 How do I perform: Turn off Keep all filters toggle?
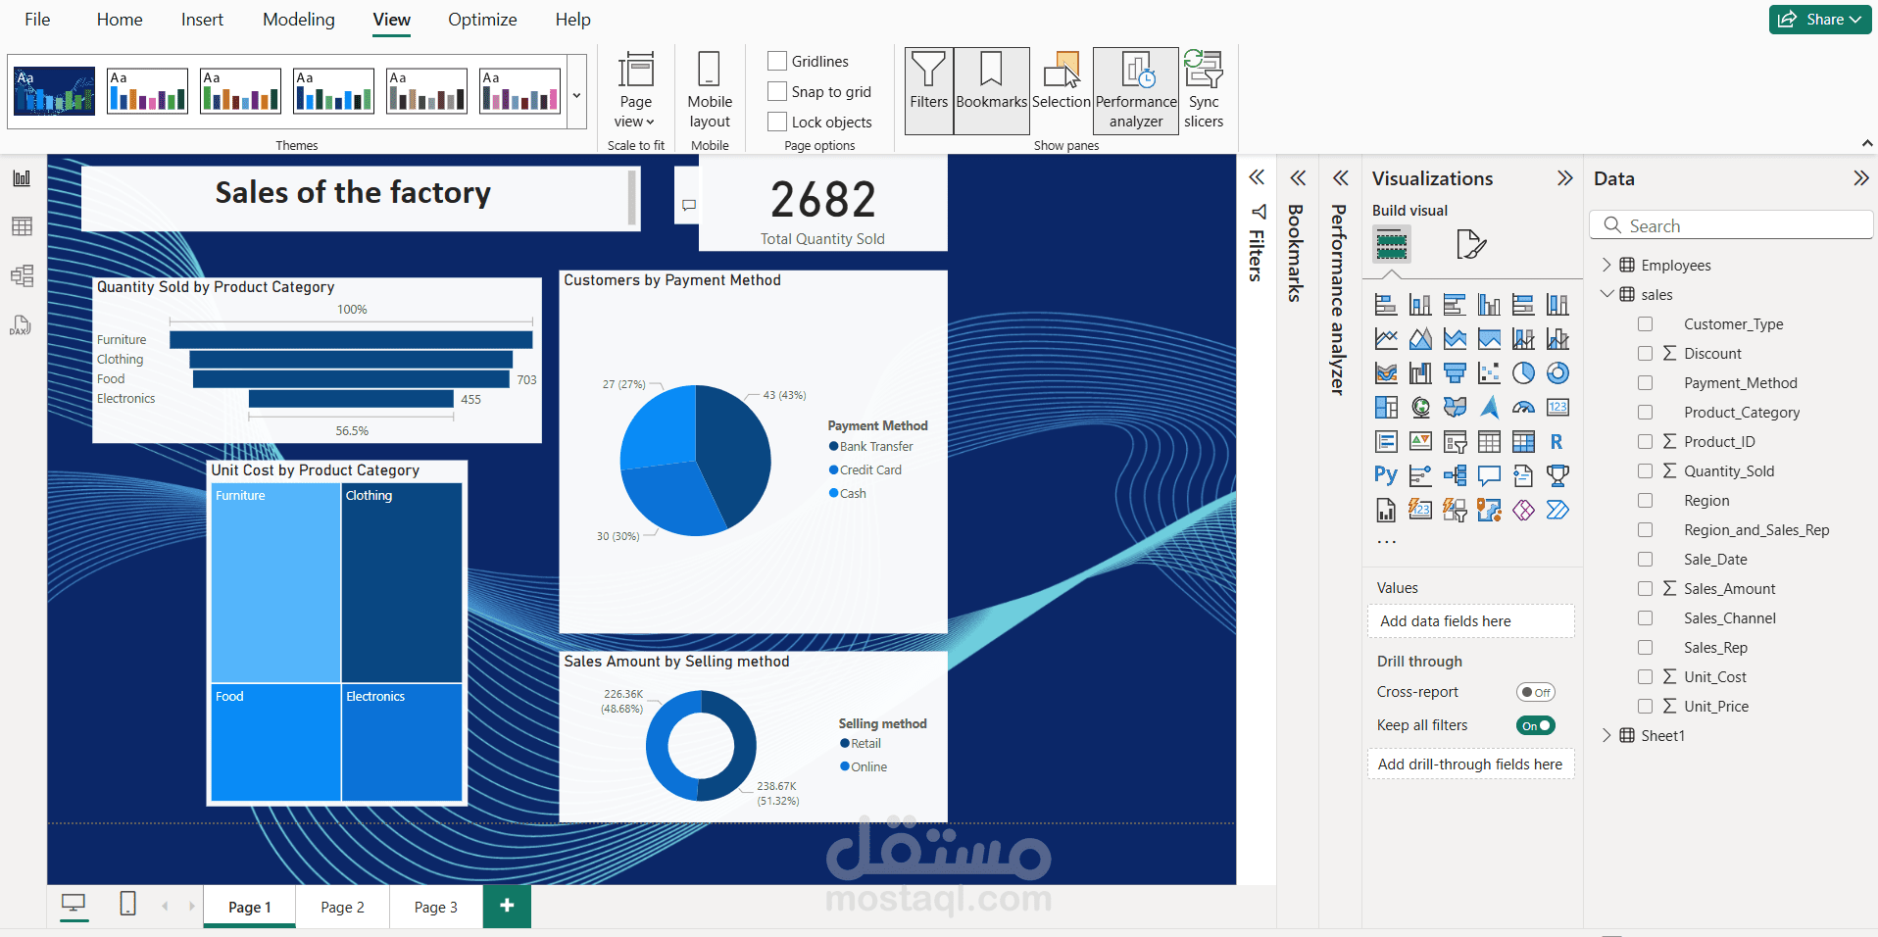tap(1535, 725)
